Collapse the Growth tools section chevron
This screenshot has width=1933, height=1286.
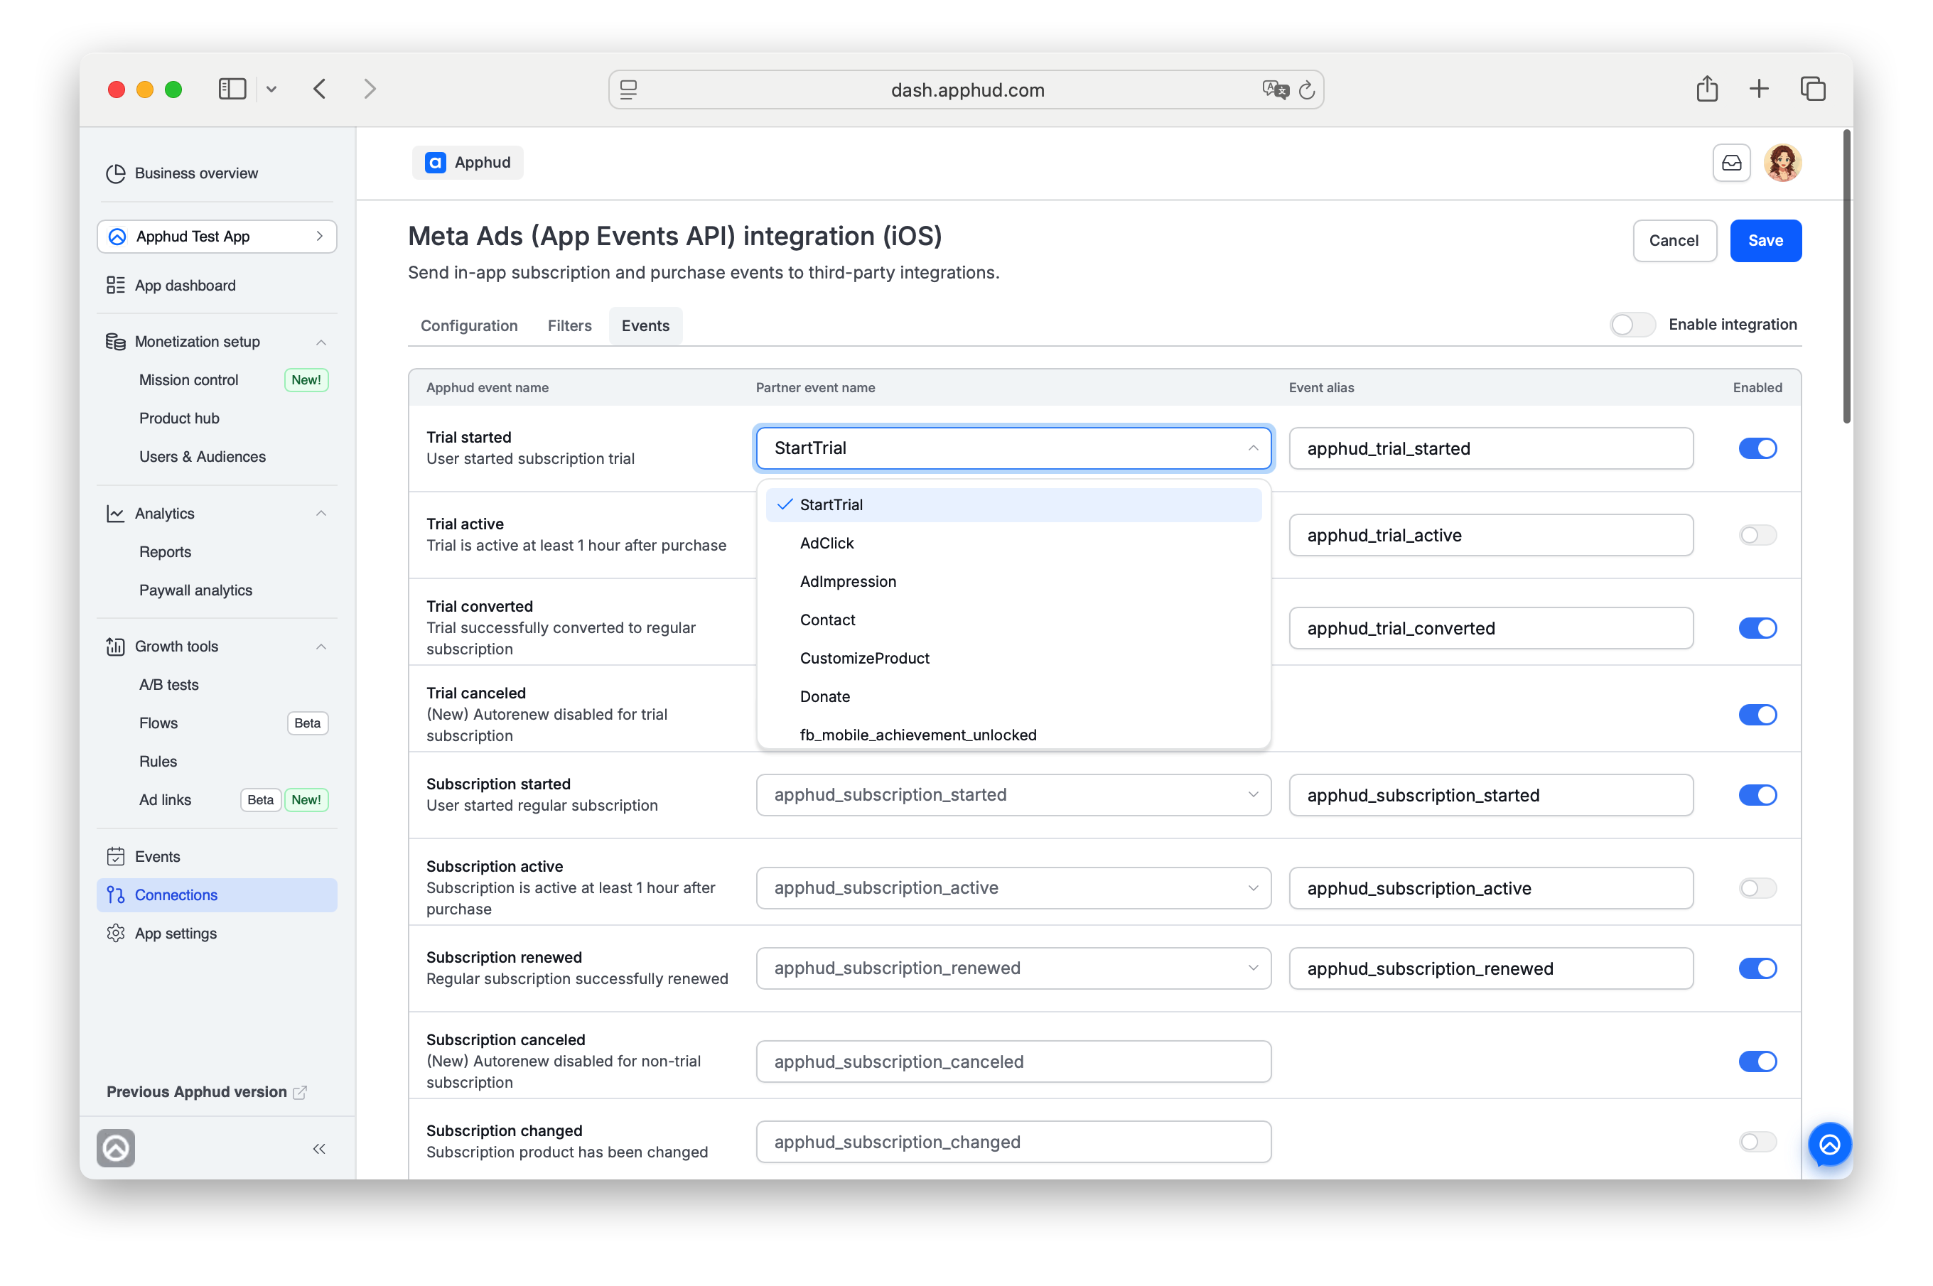coord(321,647)
